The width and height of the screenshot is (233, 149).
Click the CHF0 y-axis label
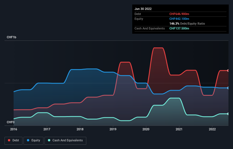(11, 122)
